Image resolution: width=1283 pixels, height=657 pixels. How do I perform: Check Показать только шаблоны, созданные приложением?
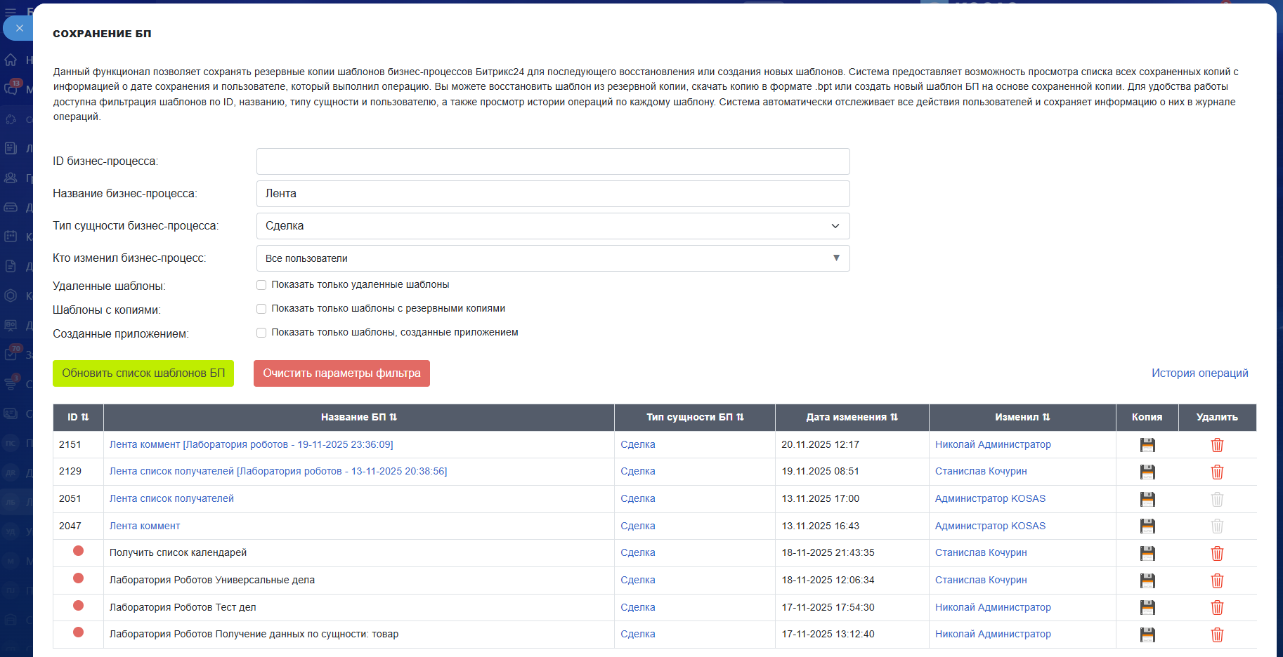(261, 333)
